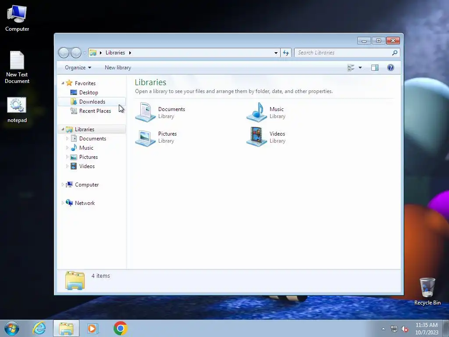Click the taskbar clock and date

[427, 329]
